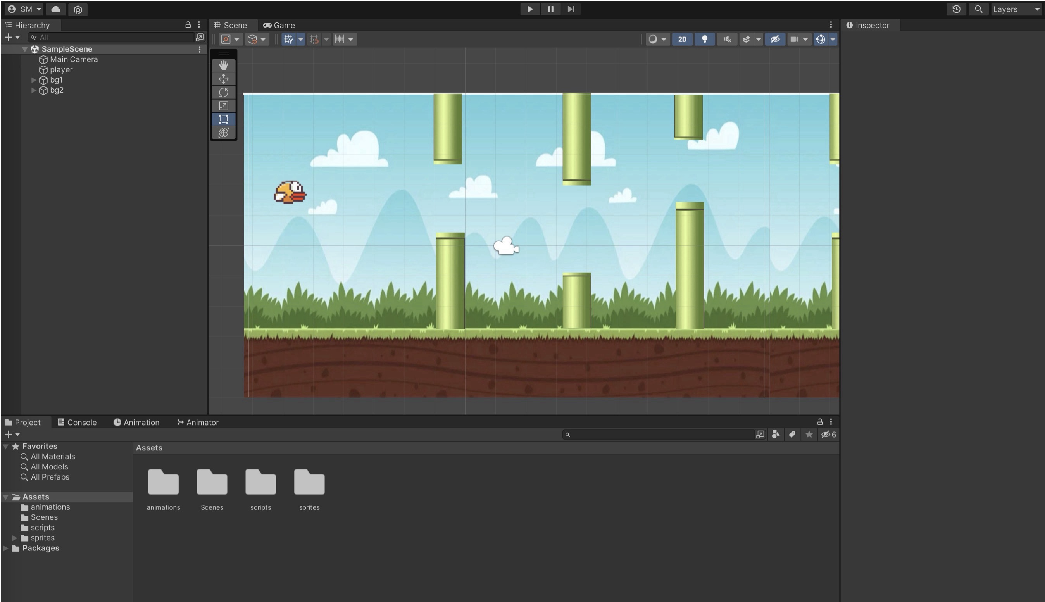Open SampleScene row options menu
The width and height of the screenshot is (1045, 602).
200,49
